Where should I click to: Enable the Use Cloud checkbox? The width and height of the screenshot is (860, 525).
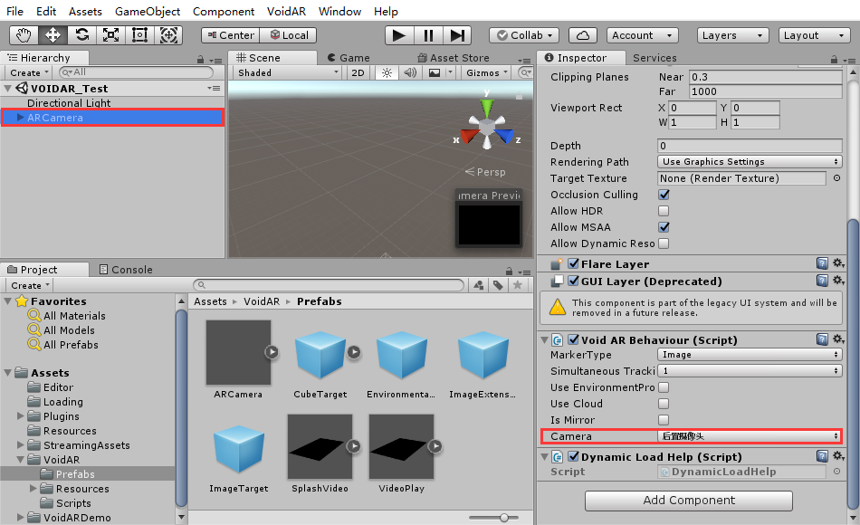pyautogui.click(x=664, y=404)
